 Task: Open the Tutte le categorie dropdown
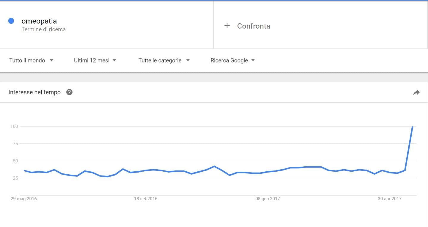[x=164, y=60]
